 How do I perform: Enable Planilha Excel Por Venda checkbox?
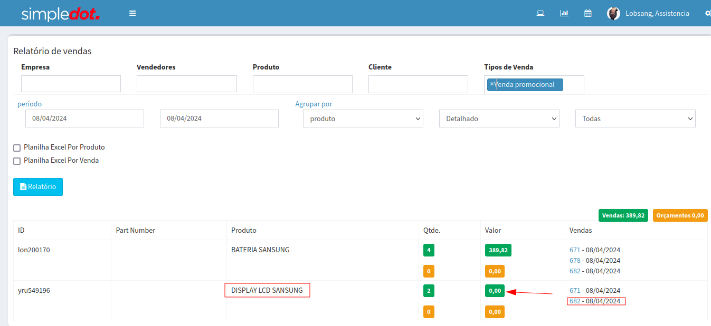(x=17, y=161)
